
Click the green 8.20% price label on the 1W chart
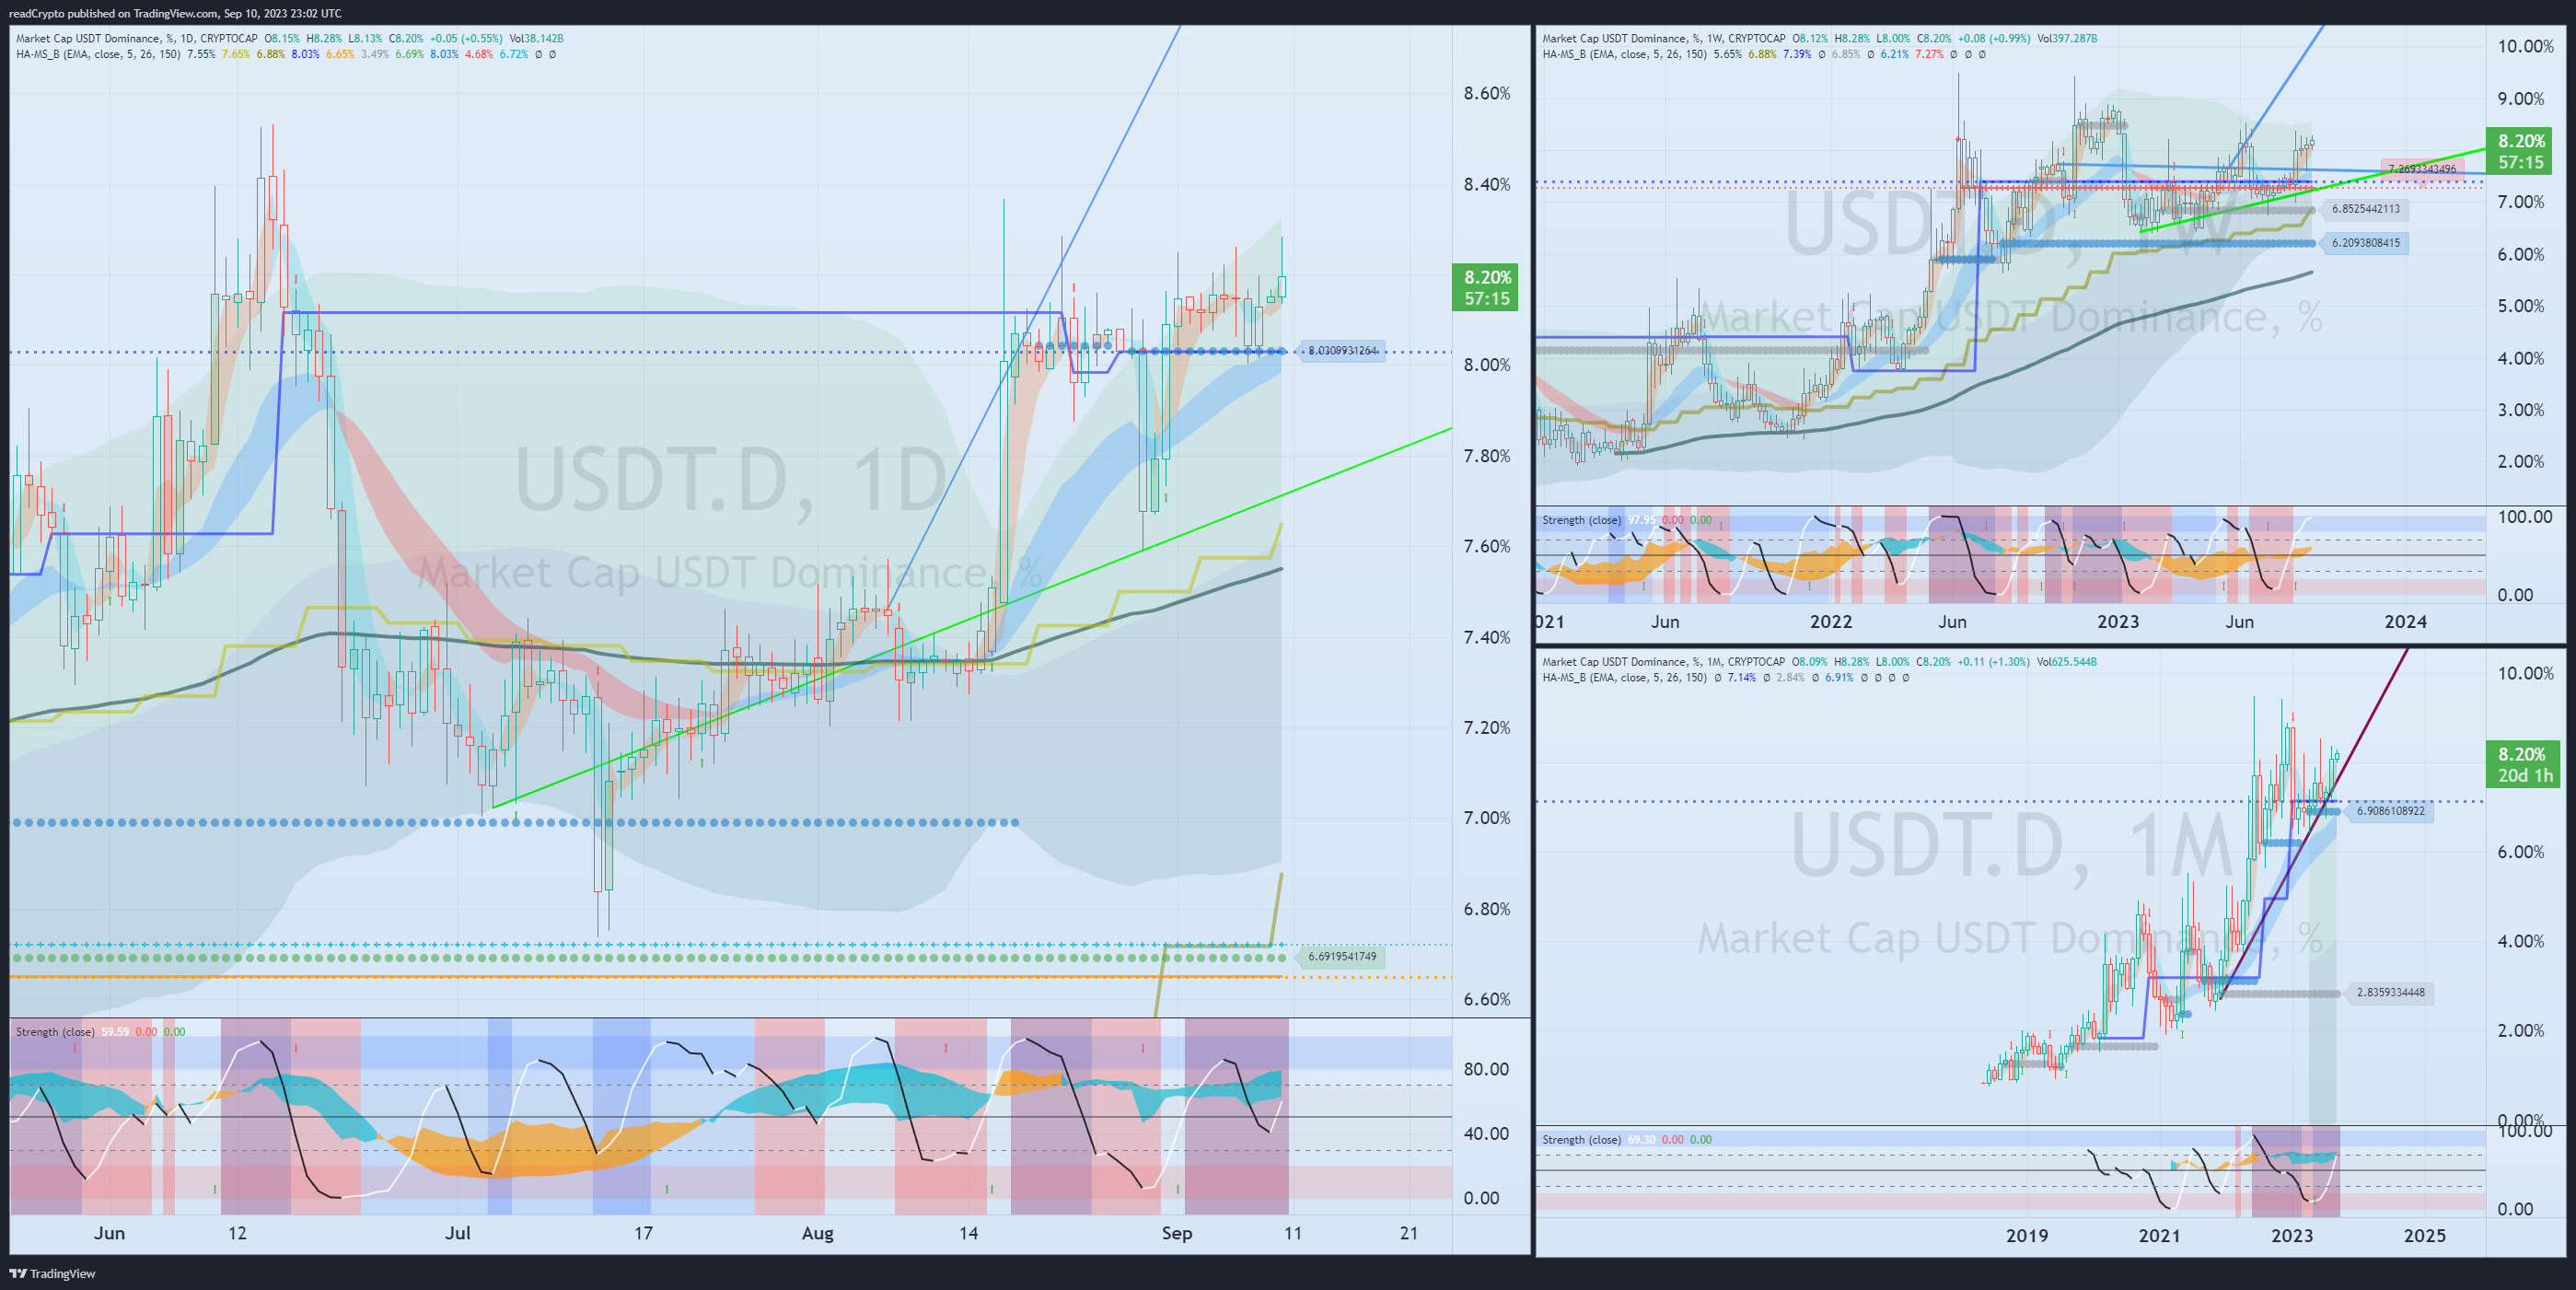click(x=2521, y=151)
